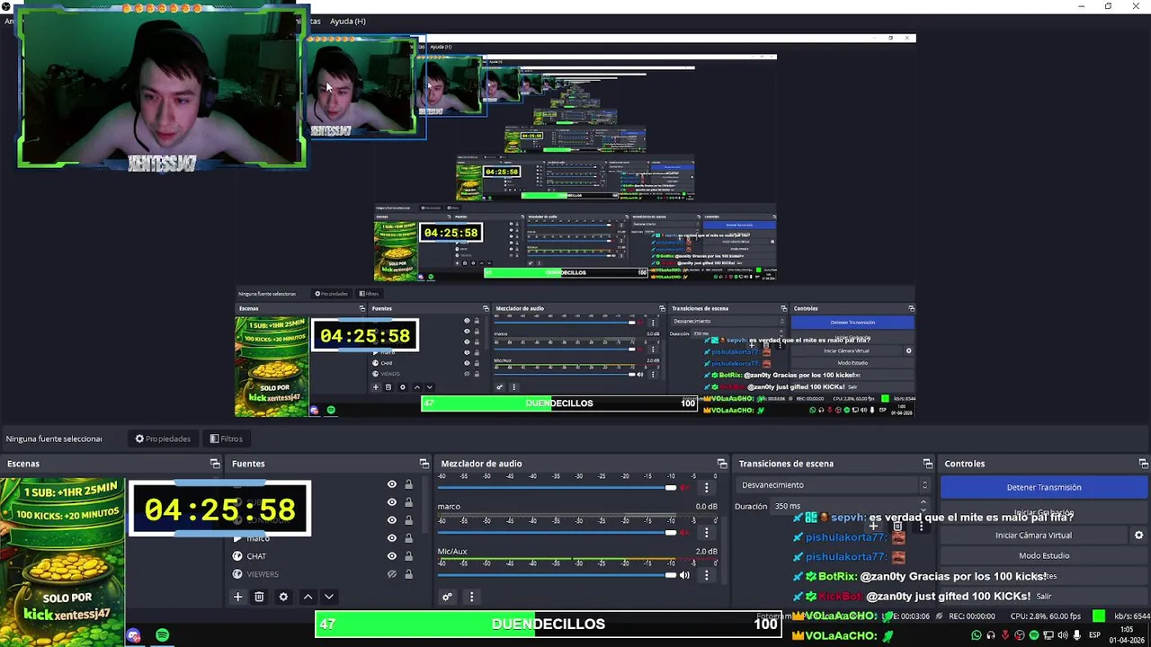The width and height of the screenshot is (1151, 647).
Task: Toggle lock on the topmost source row
Action: (408, 484)
